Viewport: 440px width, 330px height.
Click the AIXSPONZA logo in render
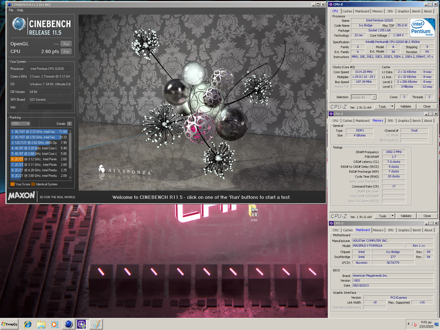click(125, 170)
